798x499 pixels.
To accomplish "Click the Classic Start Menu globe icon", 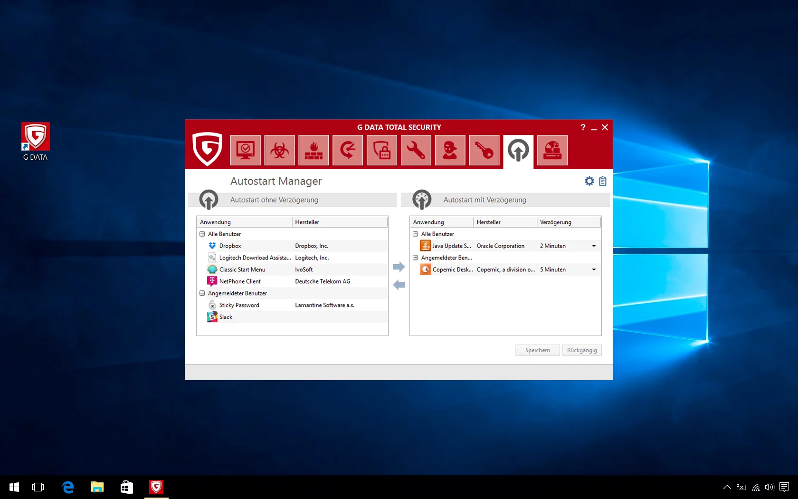I will tap(212, 269).
